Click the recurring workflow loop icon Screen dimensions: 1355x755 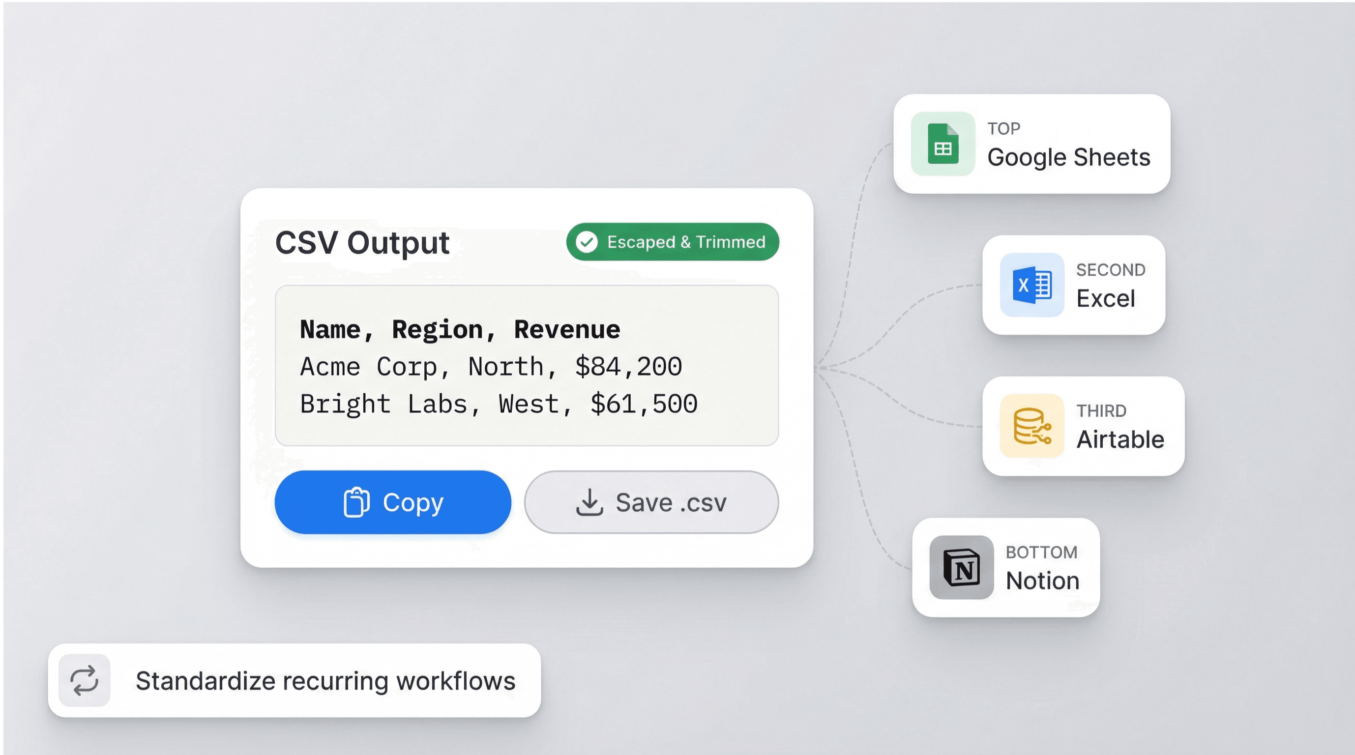84,680
